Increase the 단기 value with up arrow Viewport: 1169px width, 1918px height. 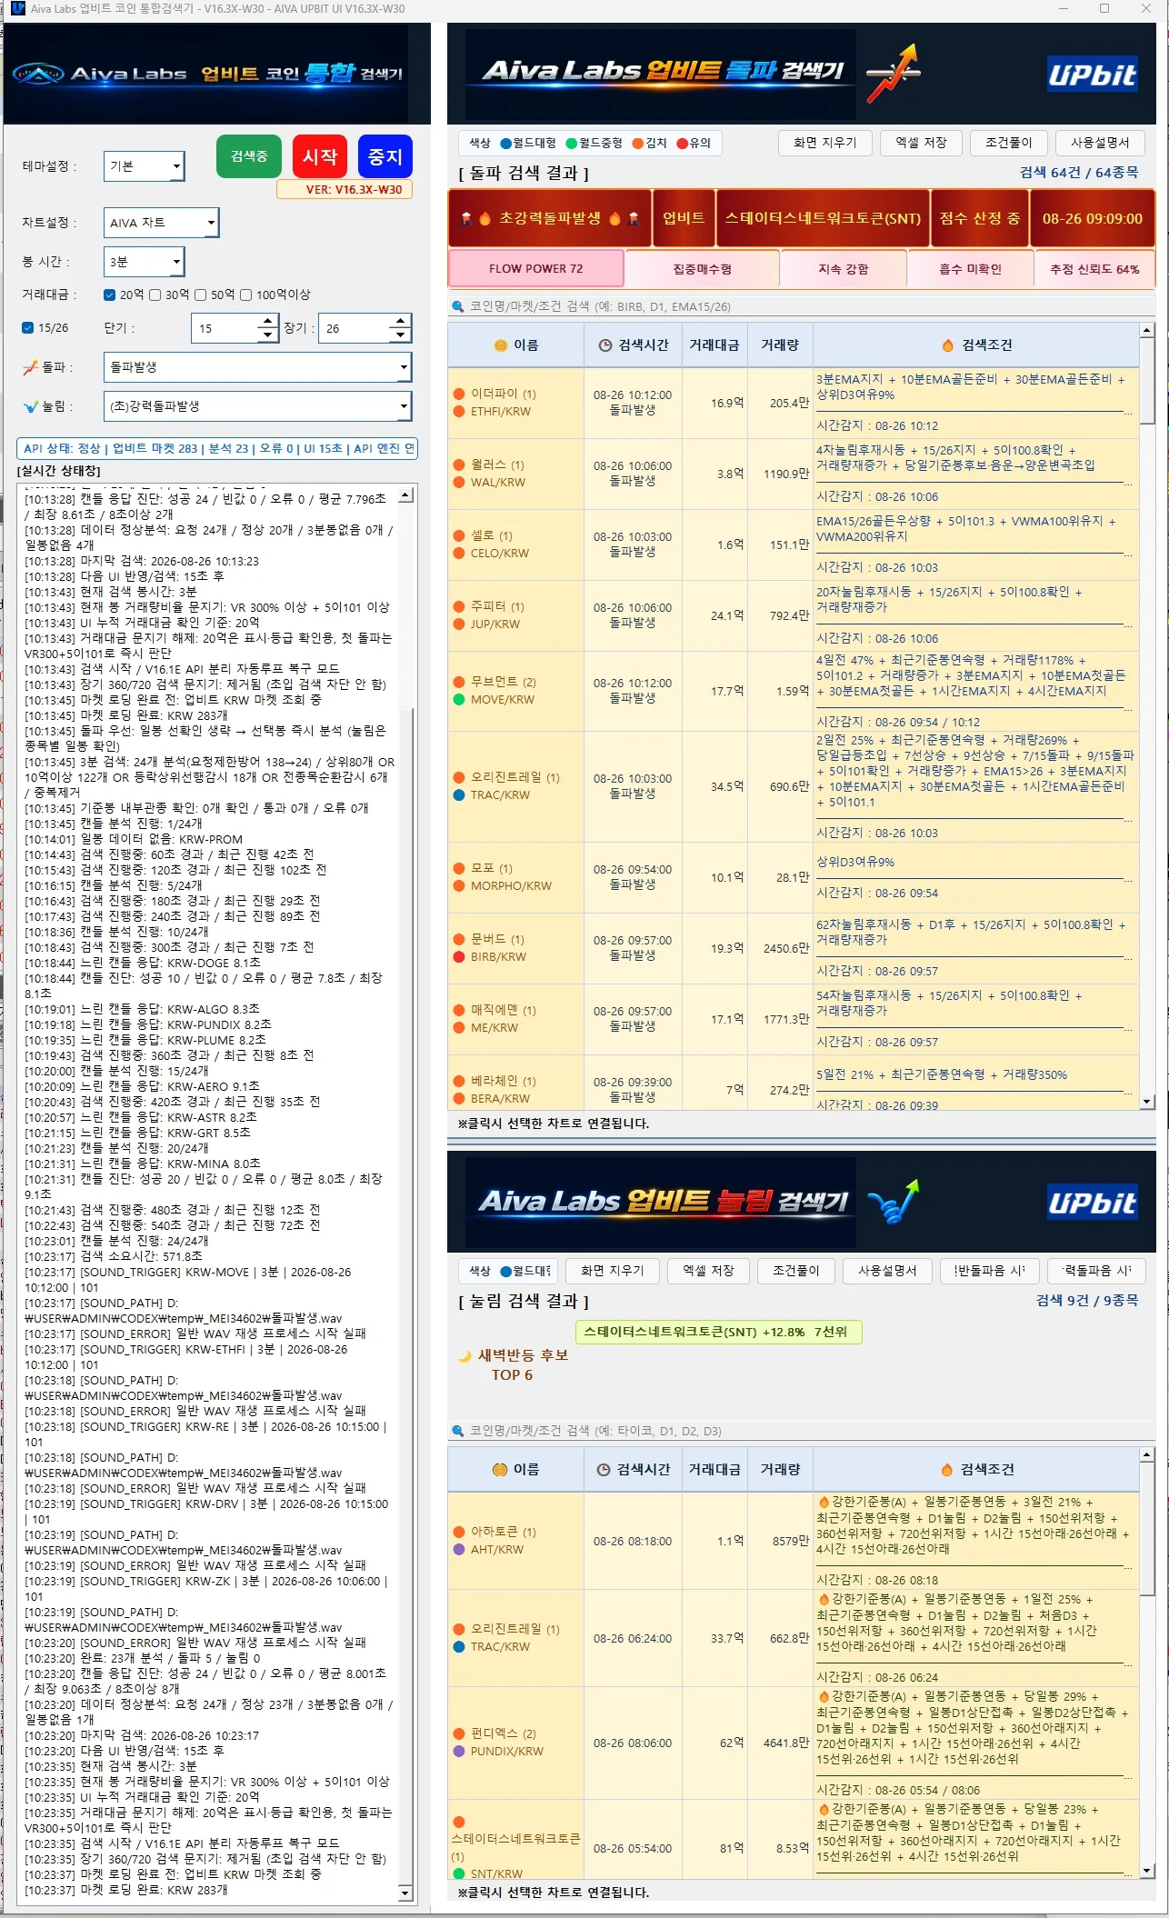click(267, 321)
